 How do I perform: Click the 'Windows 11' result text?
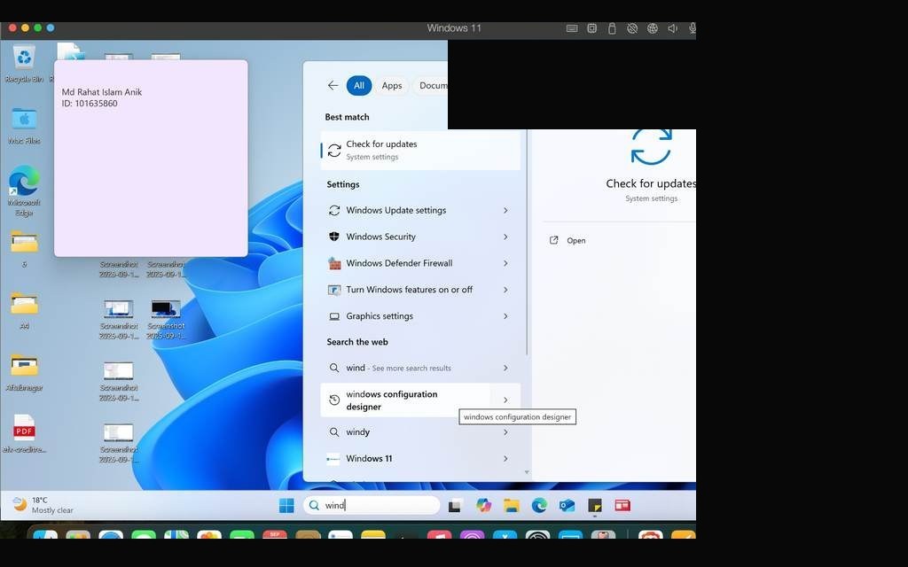tap(370, 459)
